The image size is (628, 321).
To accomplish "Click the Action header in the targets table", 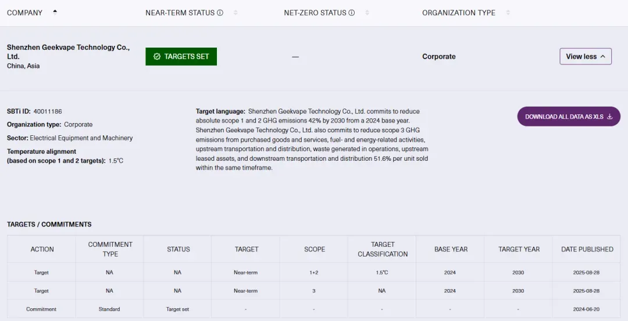I will (x=42, y=249).
